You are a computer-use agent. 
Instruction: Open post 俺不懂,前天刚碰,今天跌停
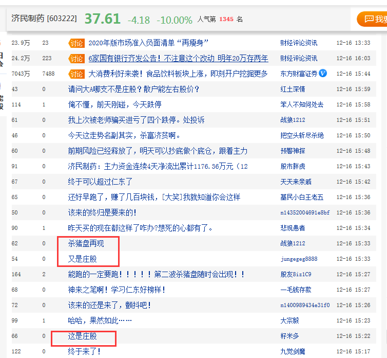[x=115, y=104]
